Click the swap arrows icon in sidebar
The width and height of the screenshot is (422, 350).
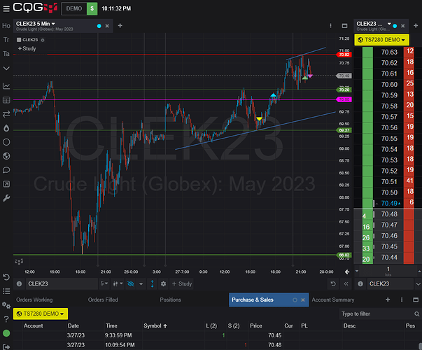6,114
